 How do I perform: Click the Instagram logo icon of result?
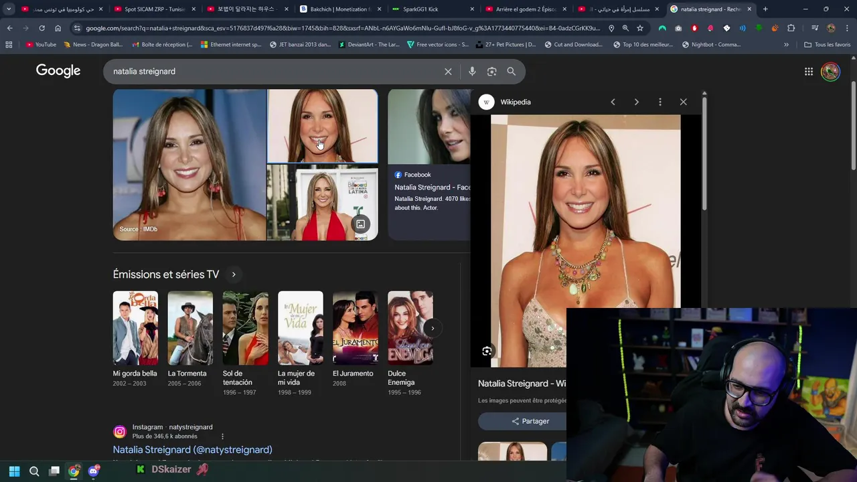click(x=119, y=432)
